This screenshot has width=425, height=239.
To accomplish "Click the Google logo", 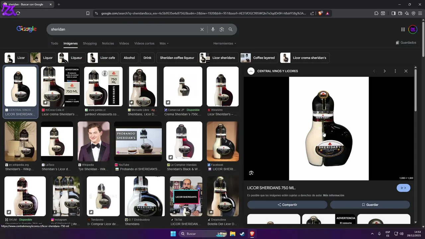I will [x=27, y=29].
